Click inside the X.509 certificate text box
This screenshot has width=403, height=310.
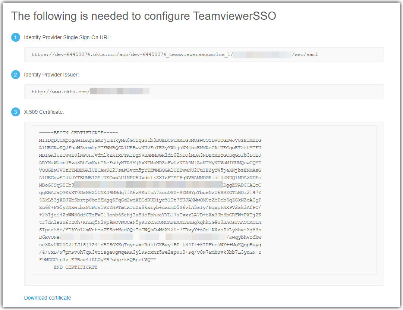point(204,200)
